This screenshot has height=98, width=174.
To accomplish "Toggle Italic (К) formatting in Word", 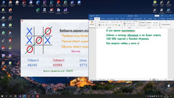I will point(101,25).
